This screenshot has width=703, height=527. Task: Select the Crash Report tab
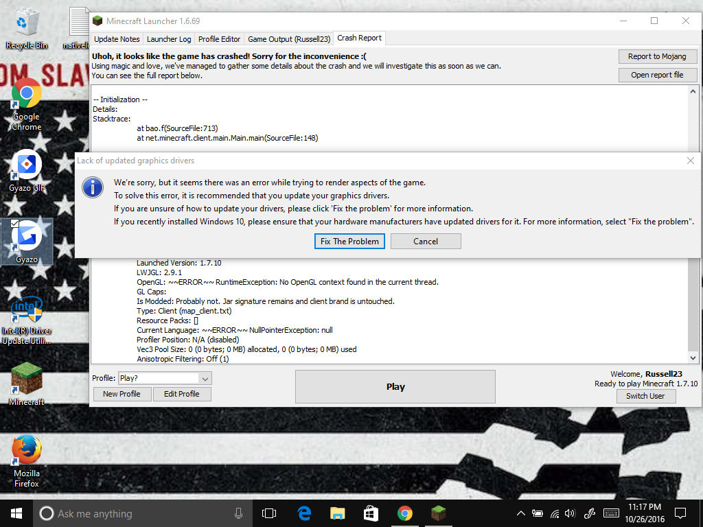359,38
